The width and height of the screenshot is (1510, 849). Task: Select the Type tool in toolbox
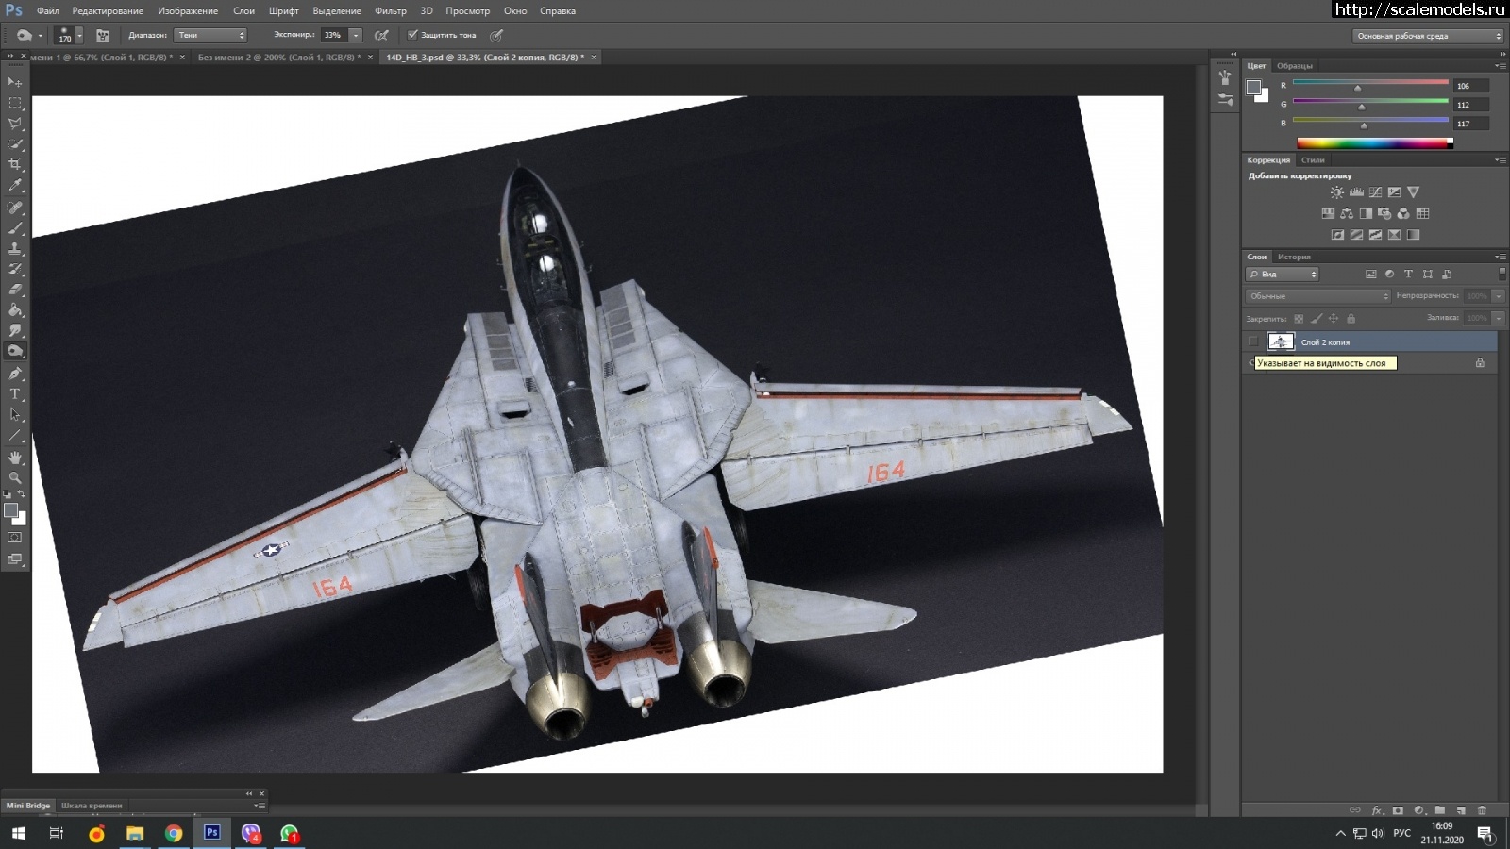(15, 394)
